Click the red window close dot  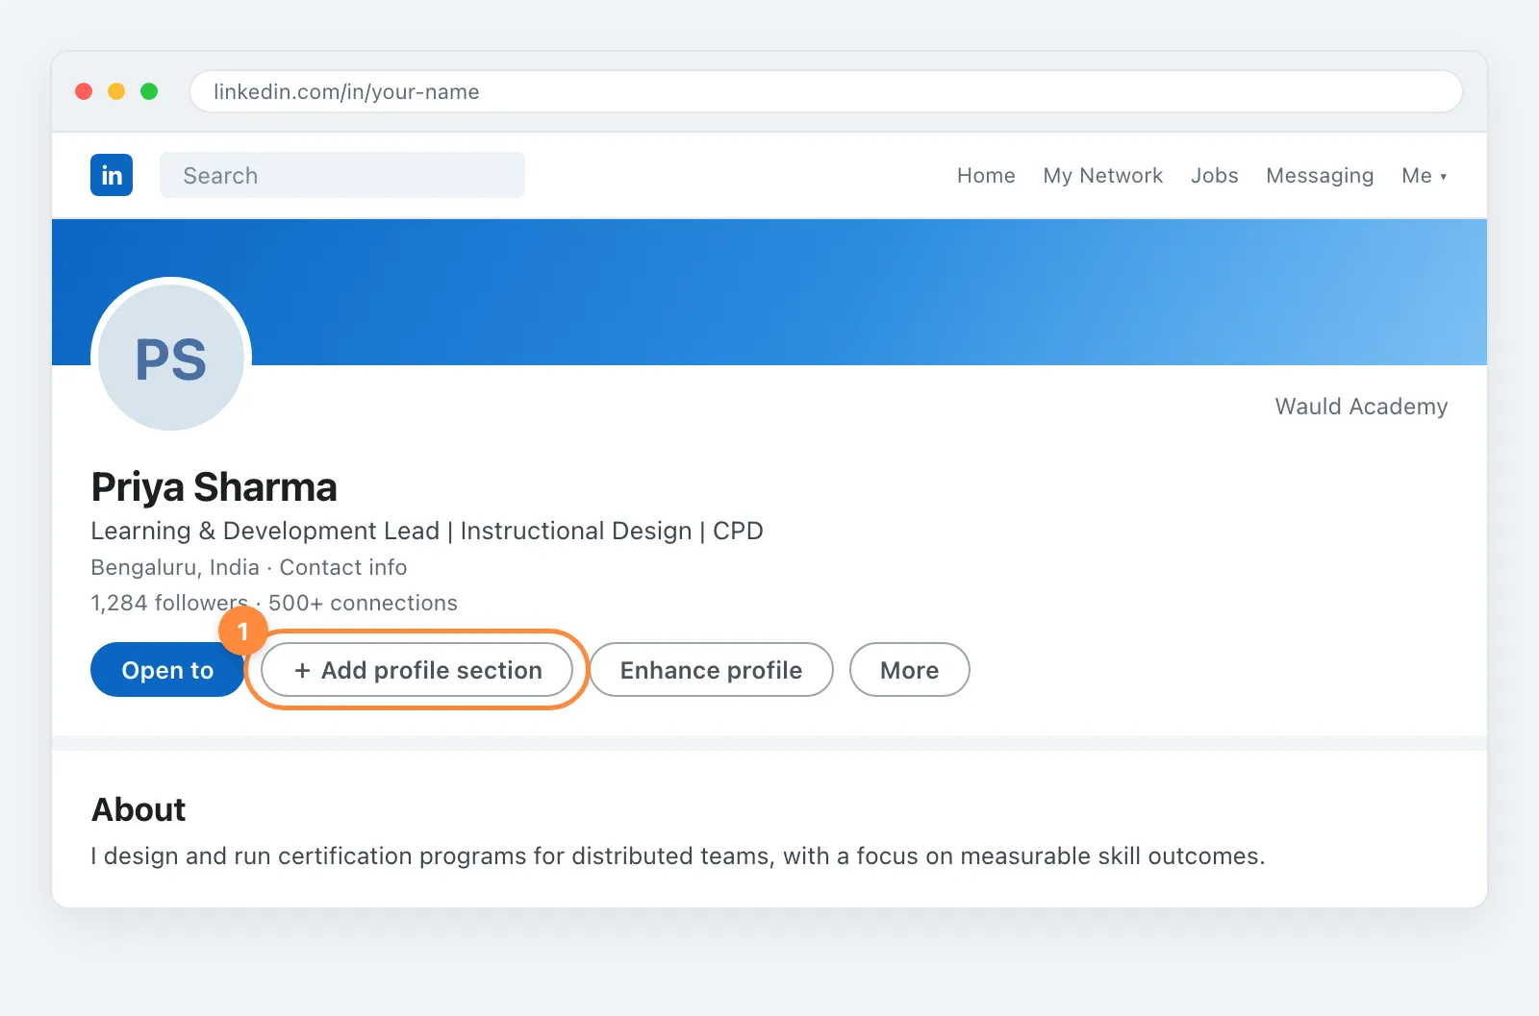pos(84,91)
